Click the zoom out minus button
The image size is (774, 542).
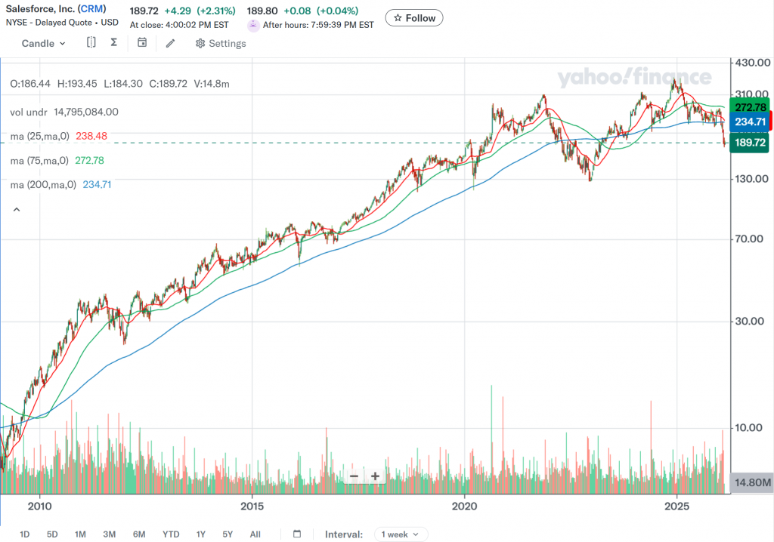pos(354,476)
